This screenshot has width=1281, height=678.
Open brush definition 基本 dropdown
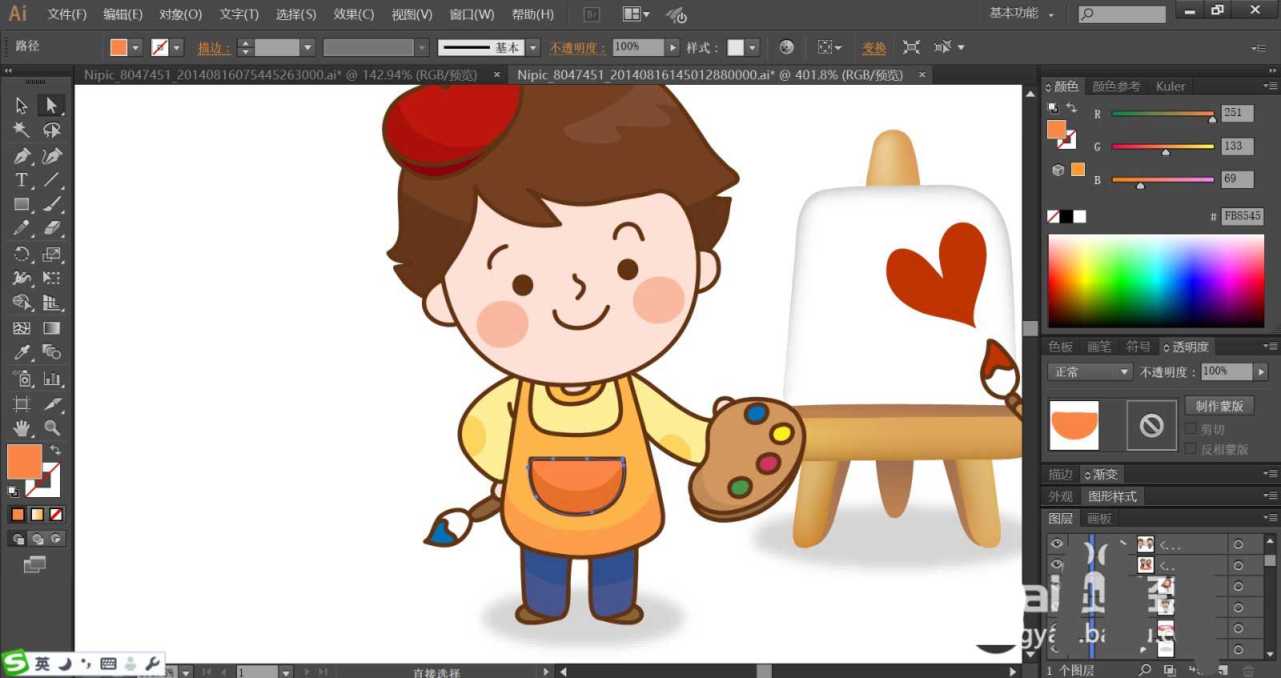point(533,48)
